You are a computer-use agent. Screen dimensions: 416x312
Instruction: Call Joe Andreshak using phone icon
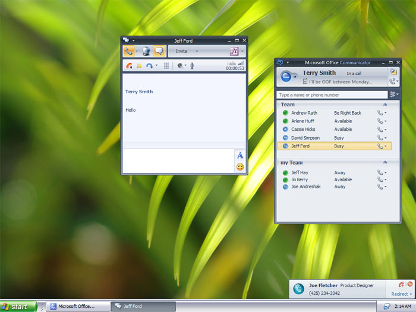tap(380, 187)
